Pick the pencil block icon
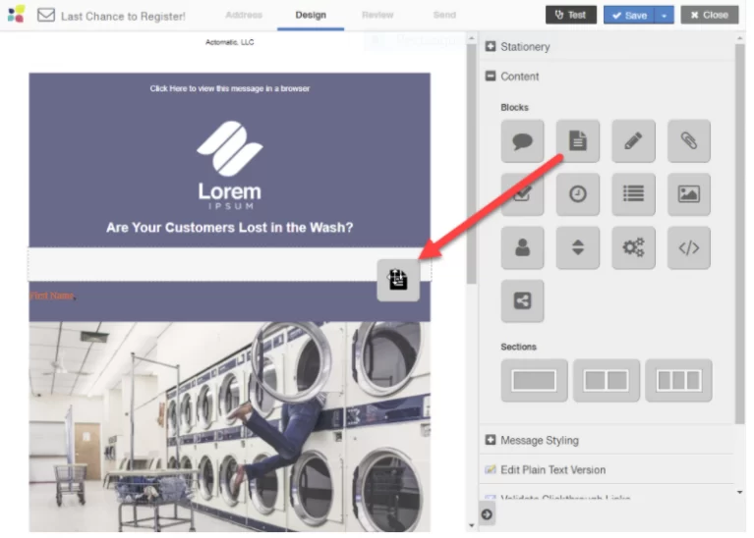Image resolution: width=754 pixels, height=538 pixels. 633,141
